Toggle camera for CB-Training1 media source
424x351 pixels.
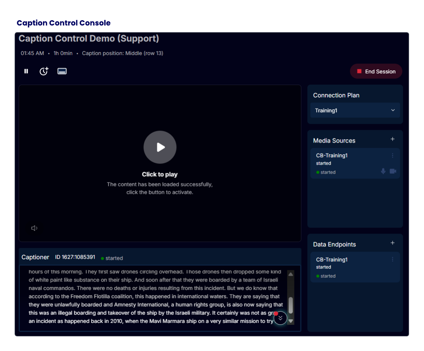pyautogui.click(x=393, y=171)
